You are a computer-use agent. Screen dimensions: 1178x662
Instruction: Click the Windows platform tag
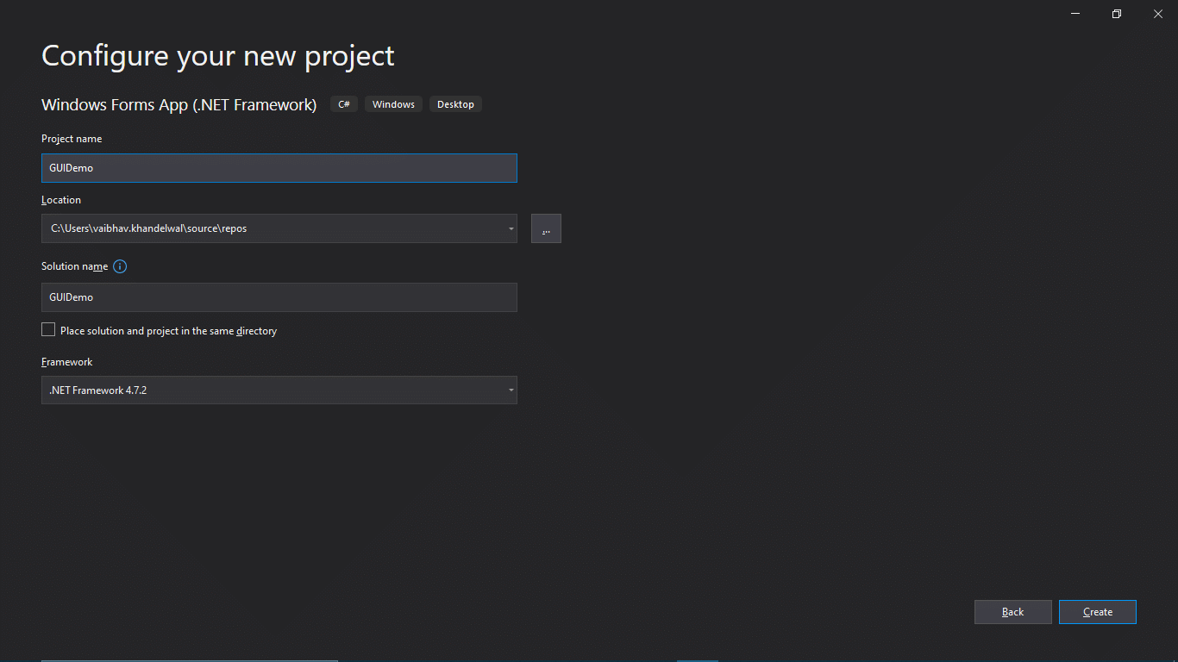[392, 103]
